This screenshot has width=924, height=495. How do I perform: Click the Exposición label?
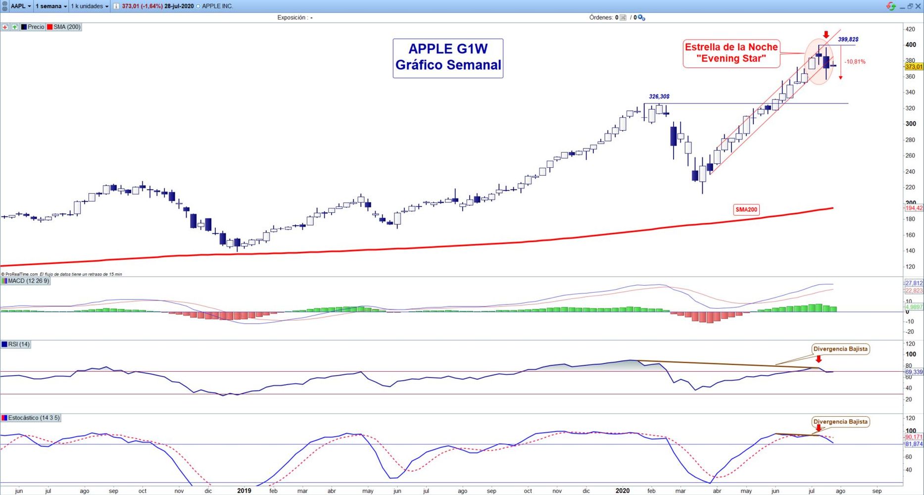pyautogui.click(x=292, y=18)
